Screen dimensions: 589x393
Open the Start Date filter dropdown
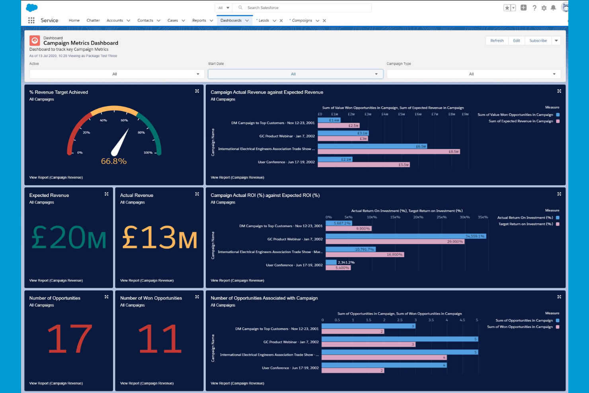pos(296,74)
